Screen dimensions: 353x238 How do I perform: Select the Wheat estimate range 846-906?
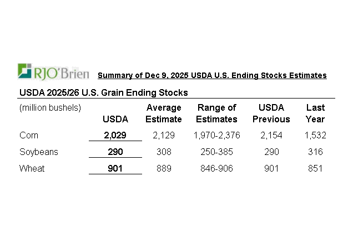216,168
